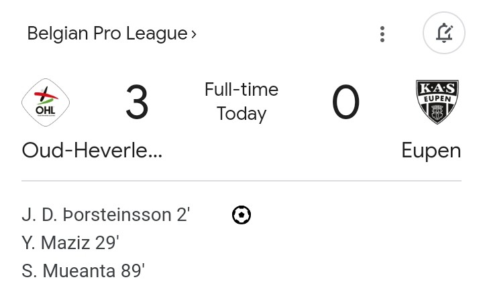Select scorer Y. Maziz 29'
483x298 pixels.
click(70, 242)
